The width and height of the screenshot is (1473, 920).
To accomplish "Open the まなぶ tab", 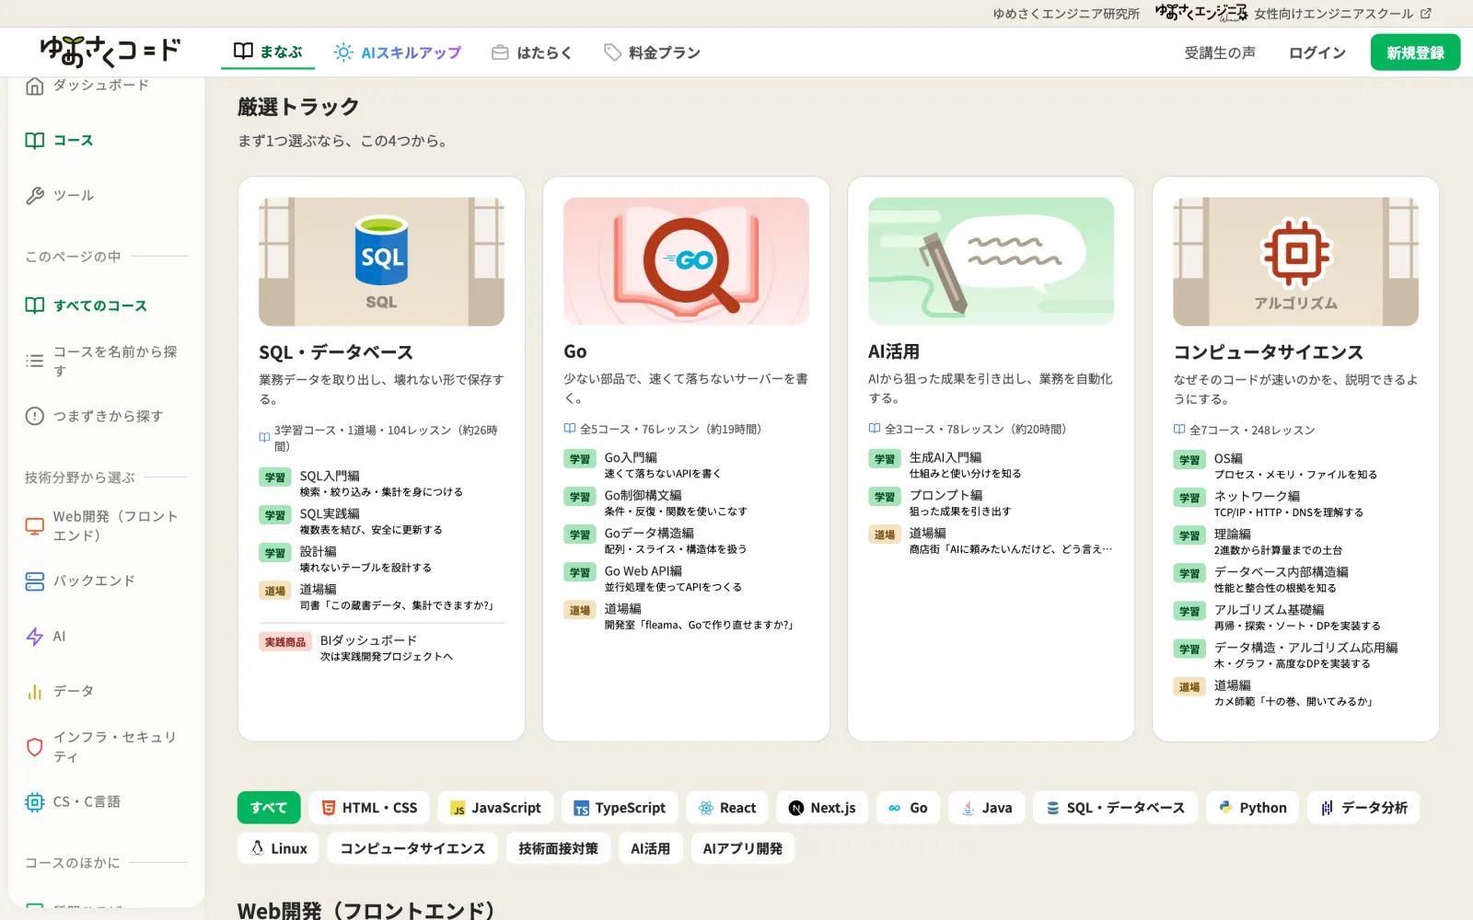I will pyautogui.click(x=268, y=52).
